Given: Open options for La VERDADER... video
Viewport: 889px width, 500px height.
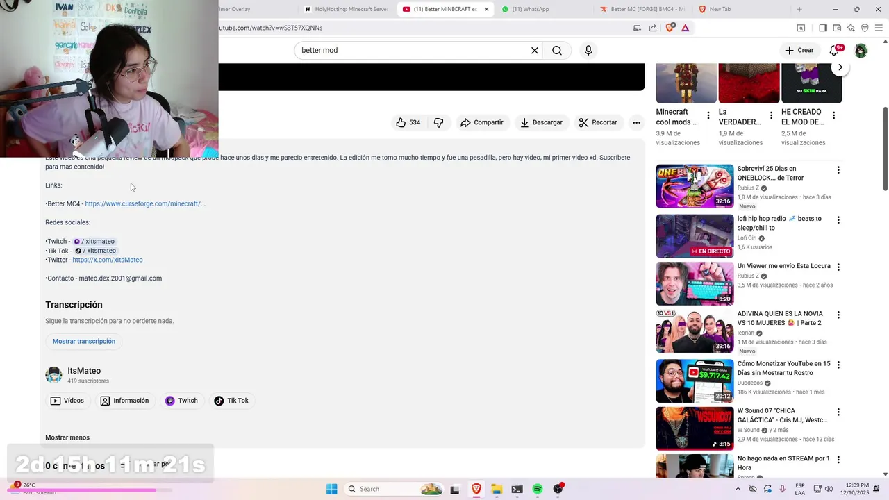Looking at the screenshot, I should (x=771, y=115).
